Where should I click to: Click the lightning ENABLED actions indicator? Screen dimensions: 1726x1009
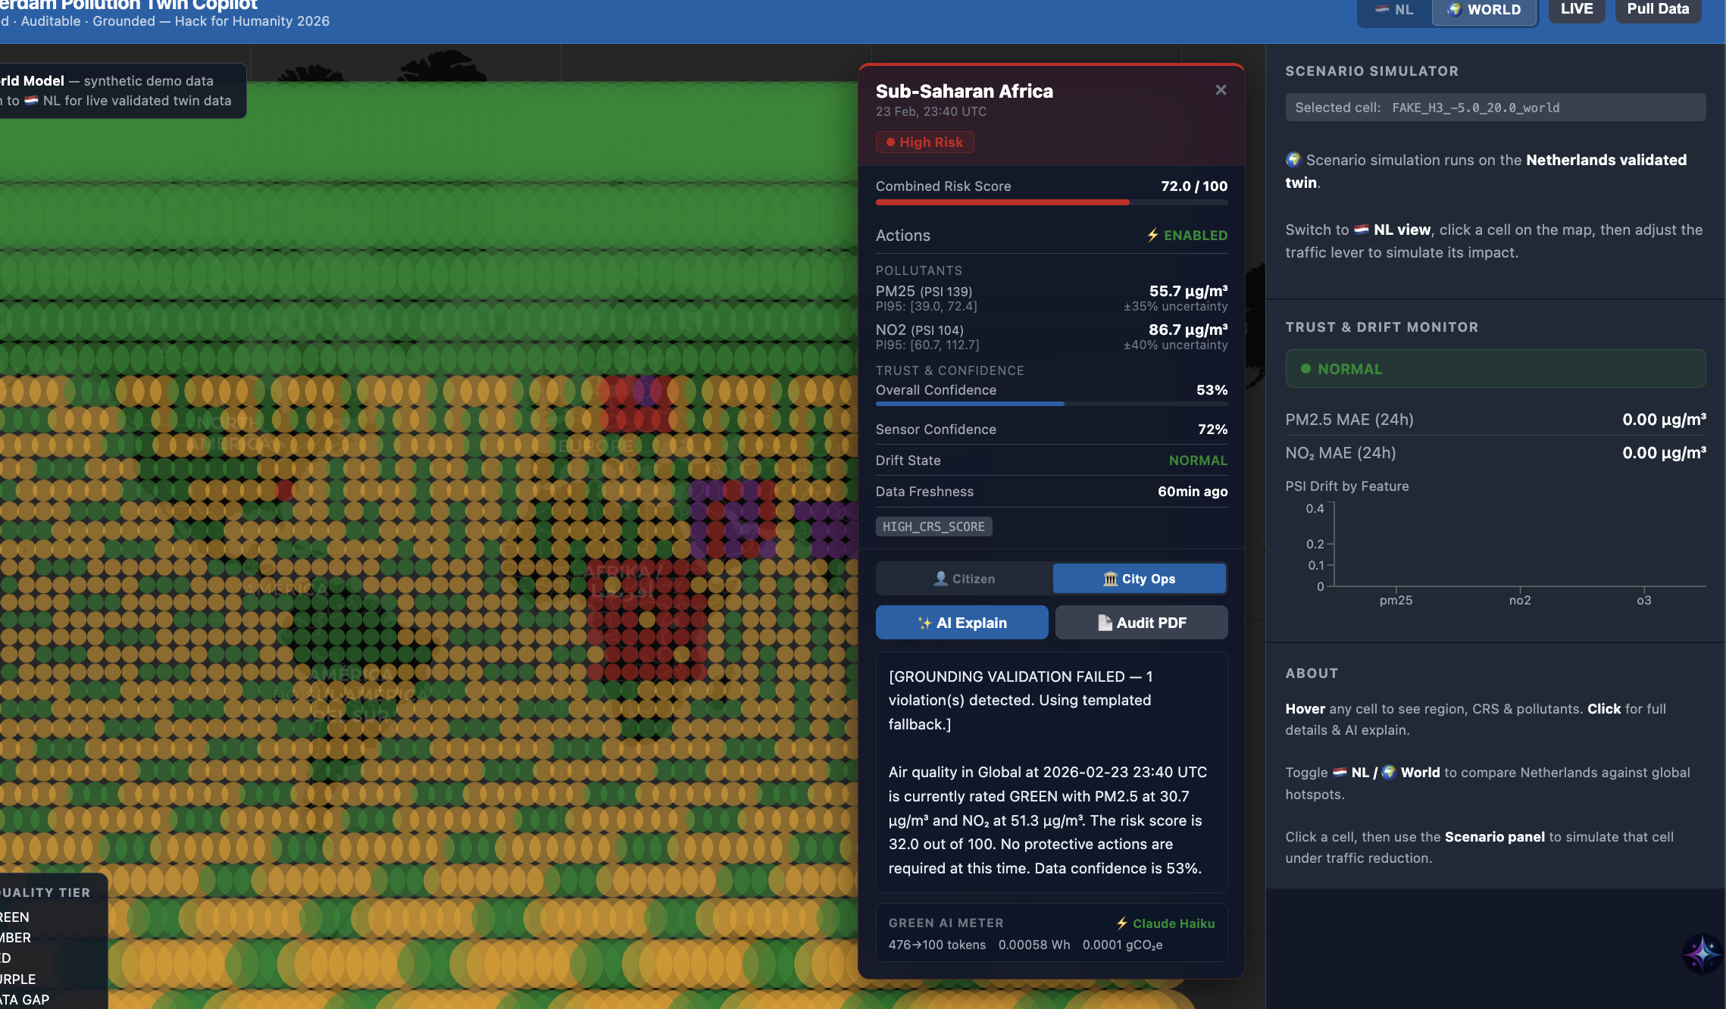[1187, 236]
